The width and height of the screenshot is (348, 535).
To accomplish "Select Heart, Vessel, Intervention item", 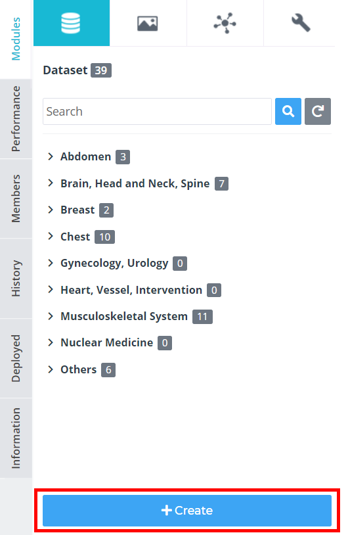I will coord(131,290).
